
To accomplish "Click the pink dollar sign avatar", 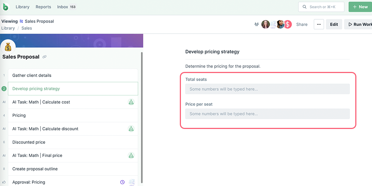I will [x=288, y=24].
